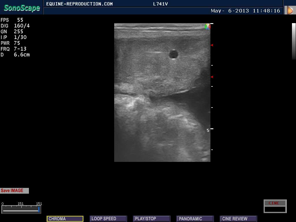Select the PANORAMIC imaging option
The width and height of the screenshot is (296, 222).
[x=195, y=219]
